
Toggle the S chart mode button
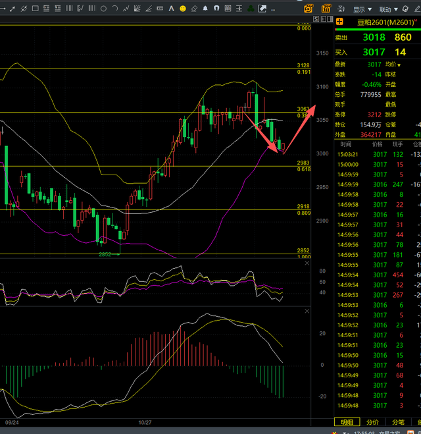pyautogui.click(x=316, y=19)
